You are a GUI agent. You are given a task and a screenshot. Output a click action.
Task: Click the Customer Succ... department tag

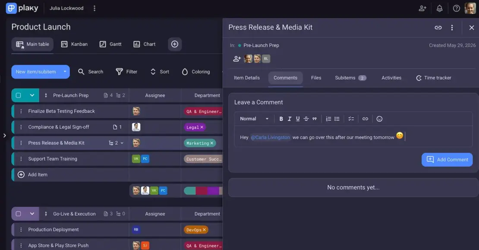(203, 159)
